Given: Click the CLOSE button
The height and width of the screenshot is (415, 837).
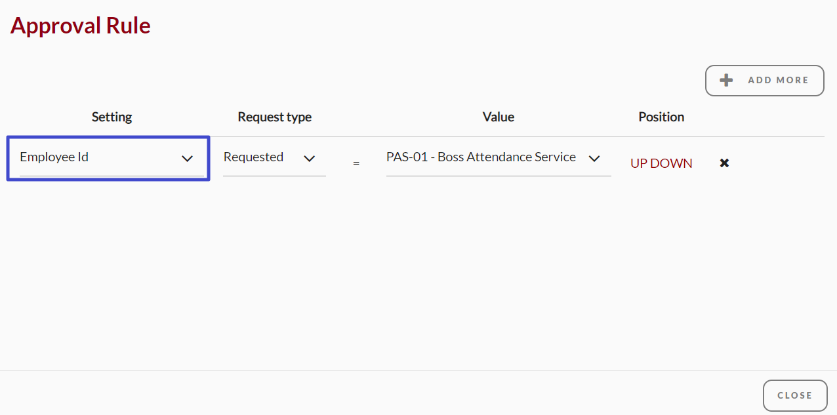Looking at the screenshot, I should click(x=795, y=395).
